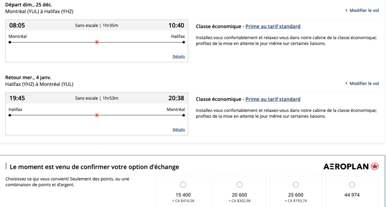
Task: Expand Détails for the 08:05 departure flight
Action: 179,57
